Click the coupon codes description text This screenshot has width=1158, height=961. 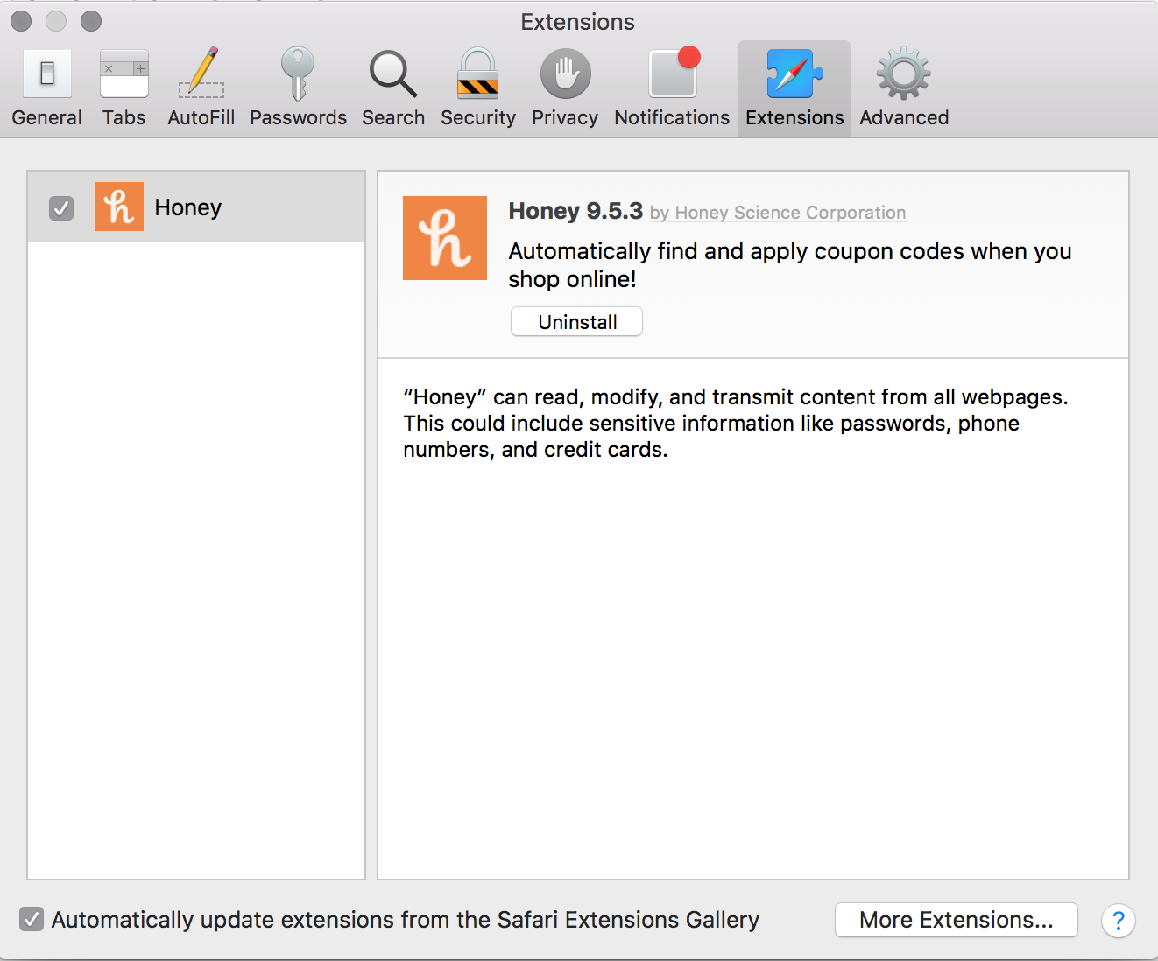click(x=790, y=265)
